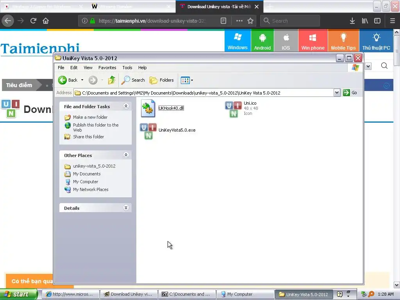Click Firefox back arrow button
The height and width of the screenshot is (300, 400).
(8, 21)
